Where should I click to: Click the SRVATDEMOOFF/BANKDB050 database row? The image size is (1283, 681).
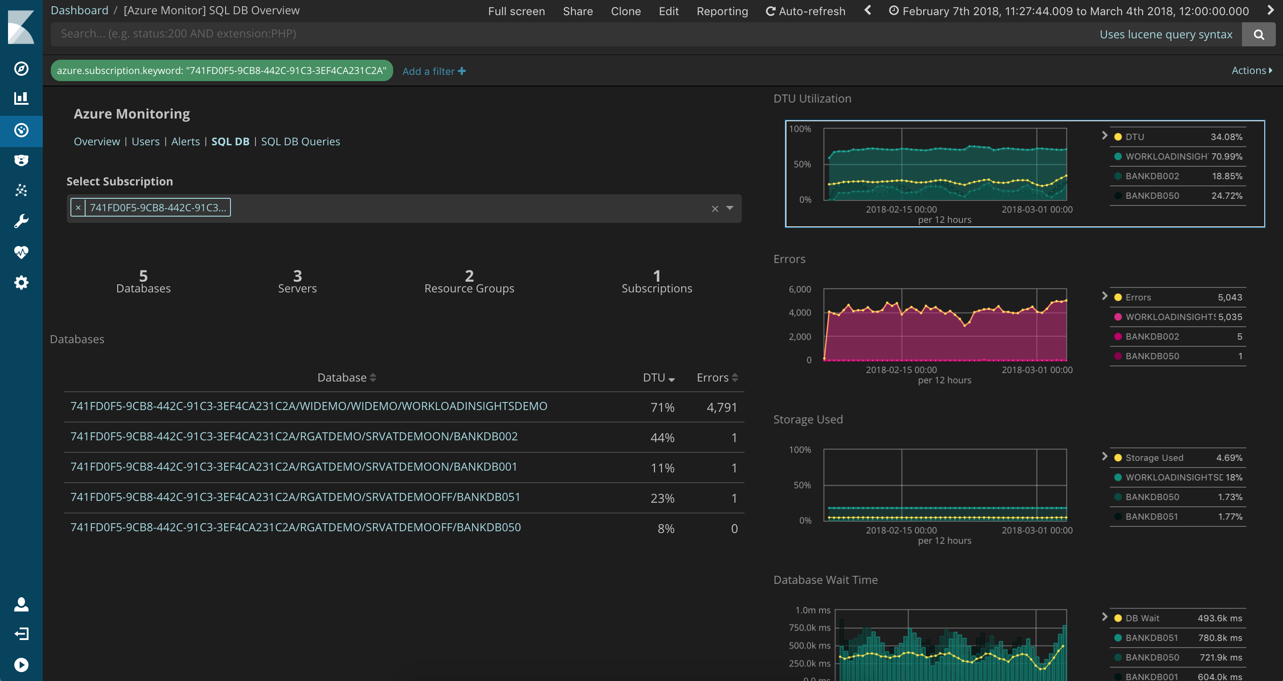[x=404, y=528]
